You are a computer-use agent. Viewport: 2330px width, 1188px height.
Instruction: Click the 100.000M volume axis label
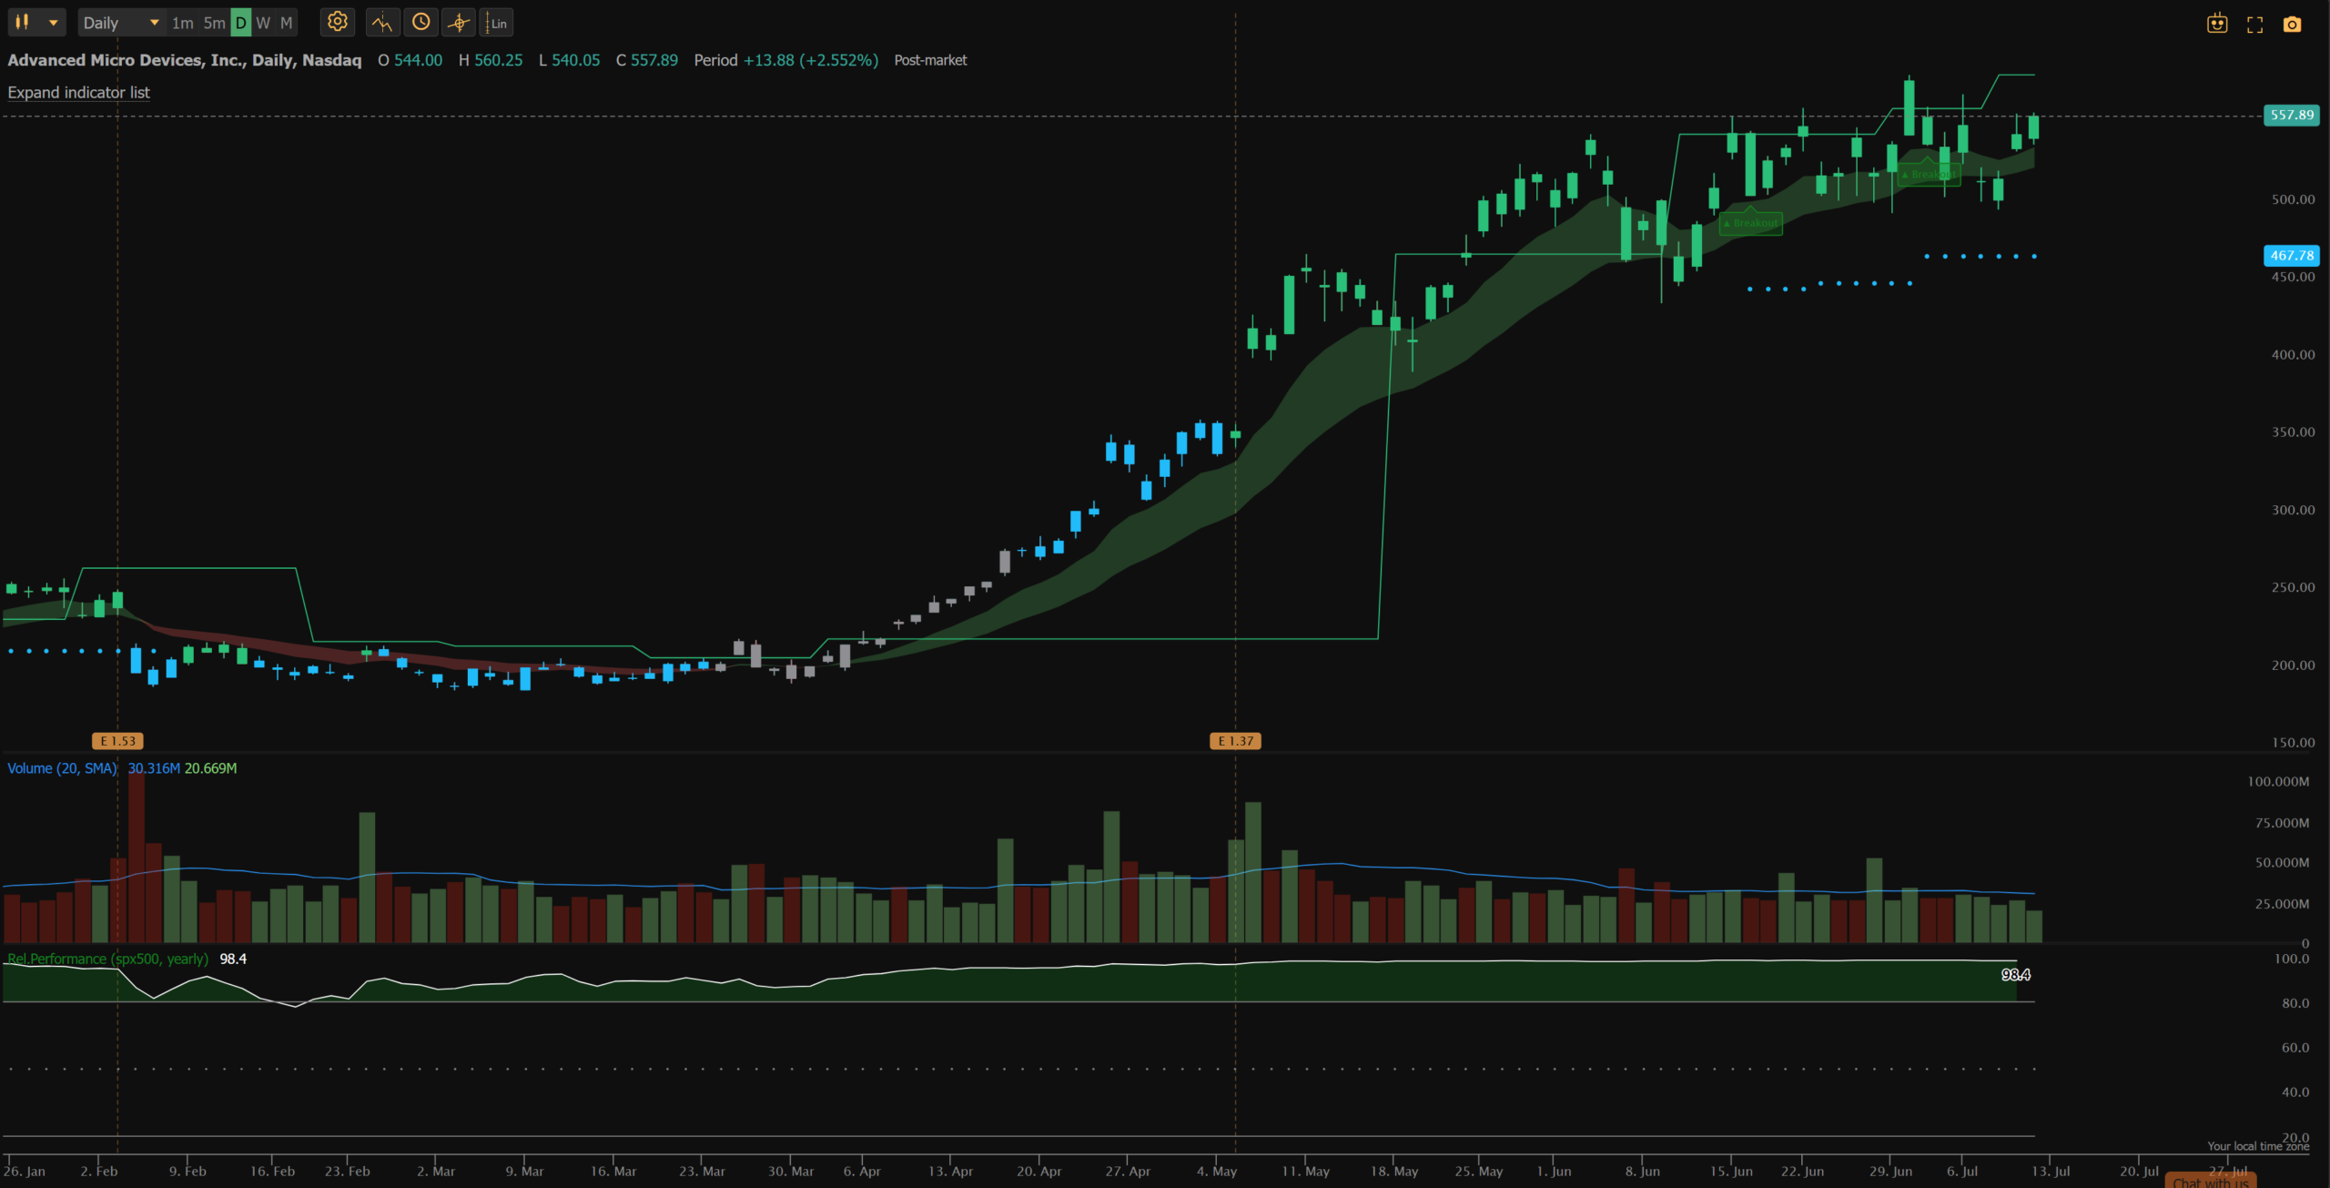[x=2277, y=781]
